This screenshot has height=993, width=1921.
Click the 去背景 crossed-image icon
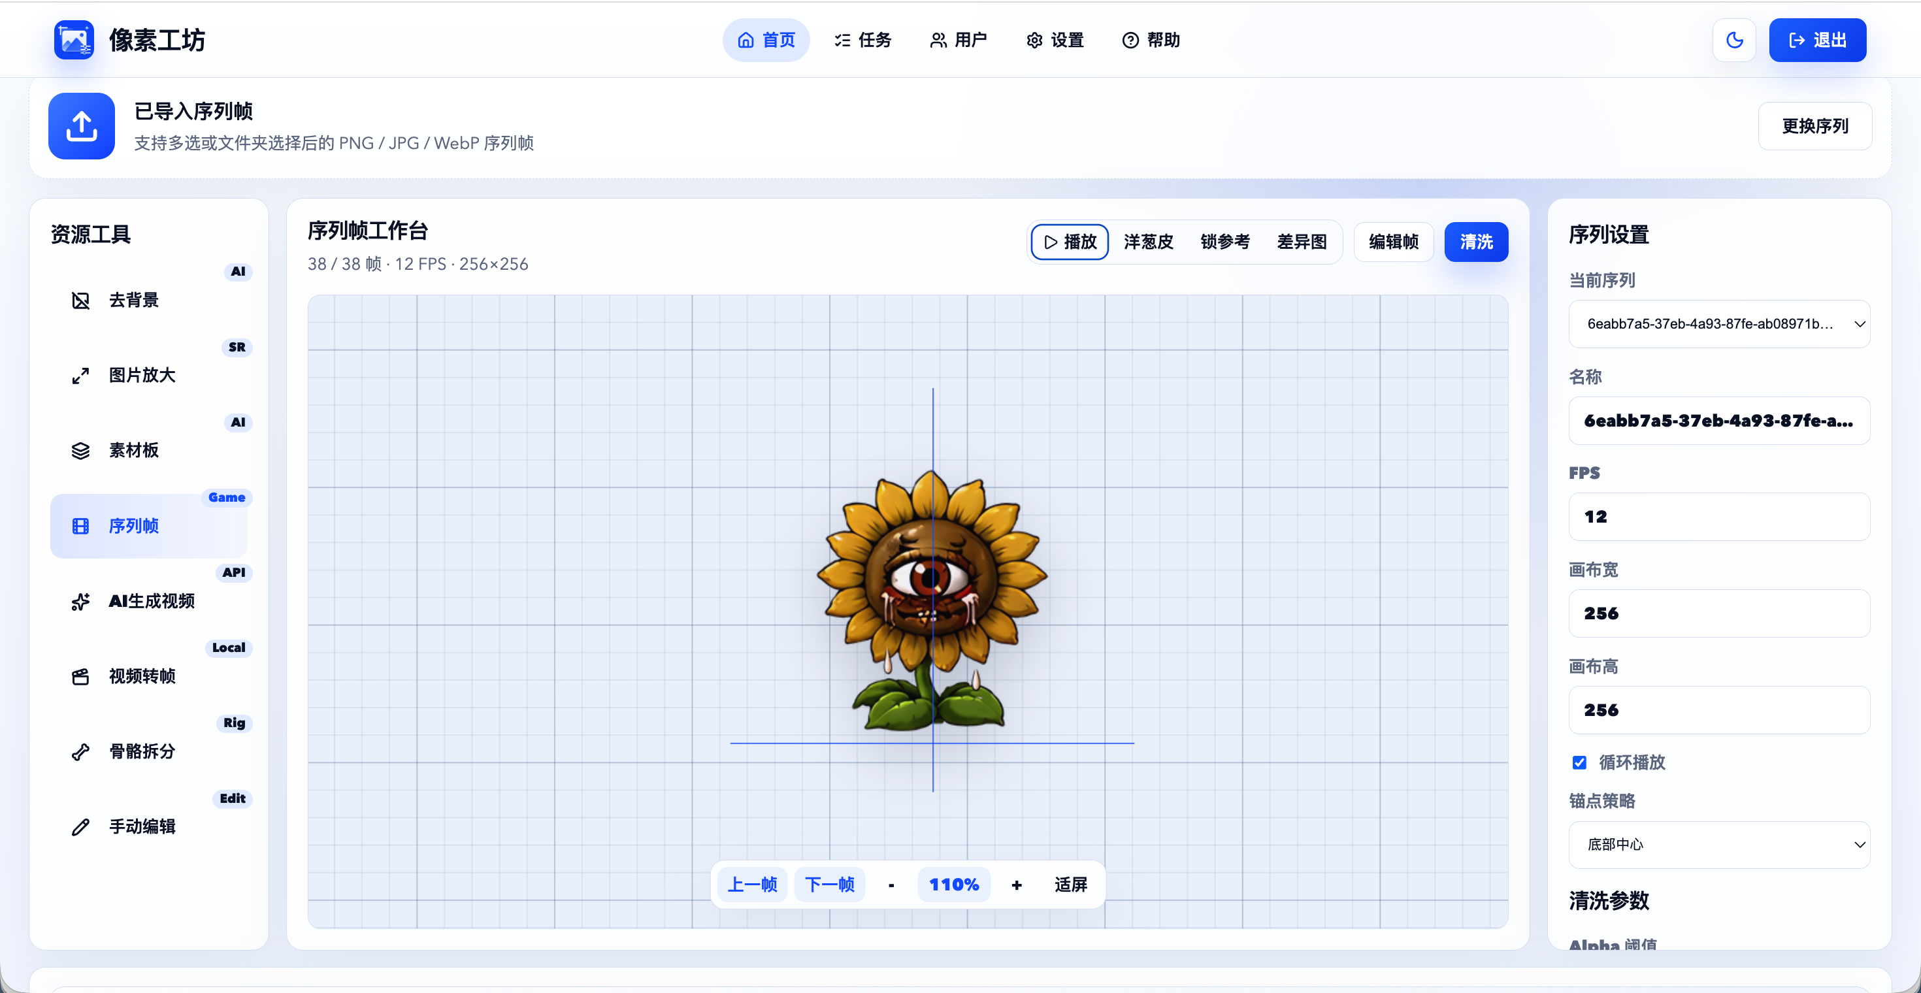click(80, 301)
